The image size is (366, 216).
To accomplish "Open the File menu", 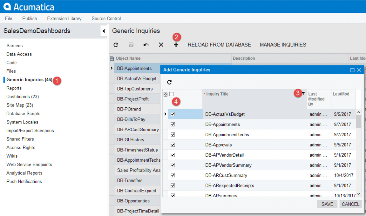I will tap(9, 19).
